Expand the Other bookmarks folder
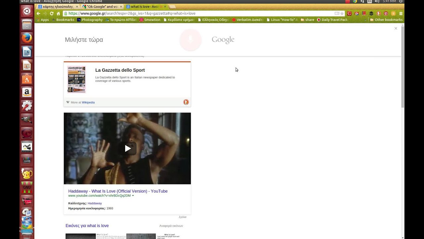The width and height of the screenshot is (424, 239). pyautogui.click(x=386, y=20)
